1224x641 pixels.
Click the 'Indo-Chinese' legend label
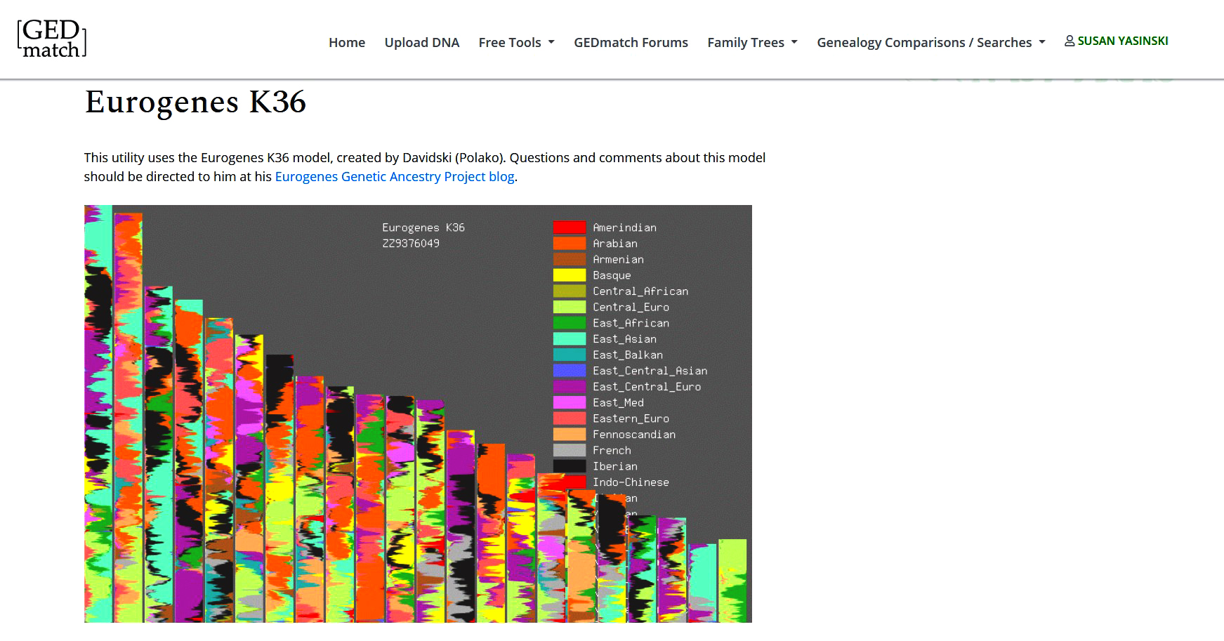coord(631,482)
